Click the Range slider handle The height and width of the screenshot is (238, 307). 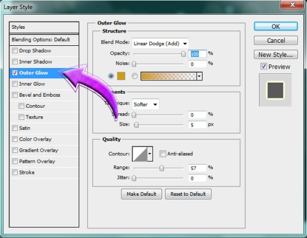pyautogui.click(x=161, y=168)
